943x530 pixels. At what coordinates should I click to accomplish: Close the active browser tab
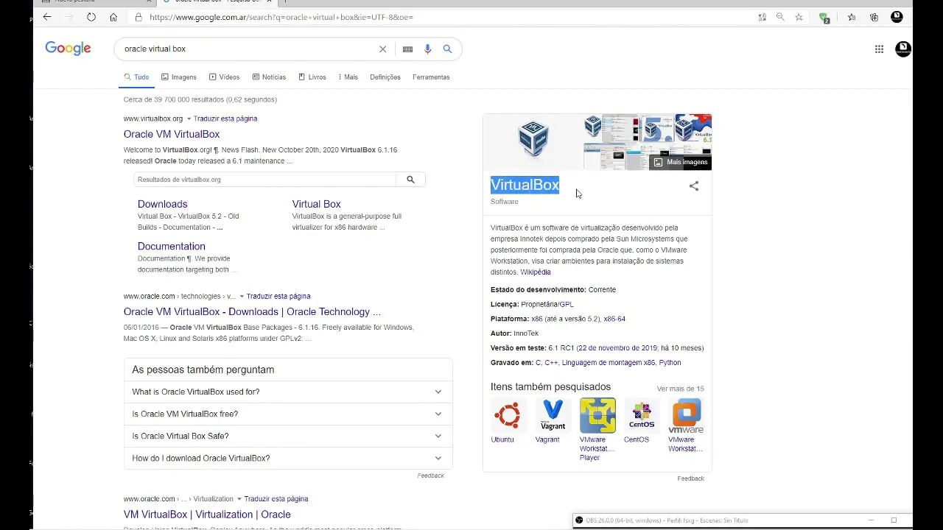tap(270, 0)
